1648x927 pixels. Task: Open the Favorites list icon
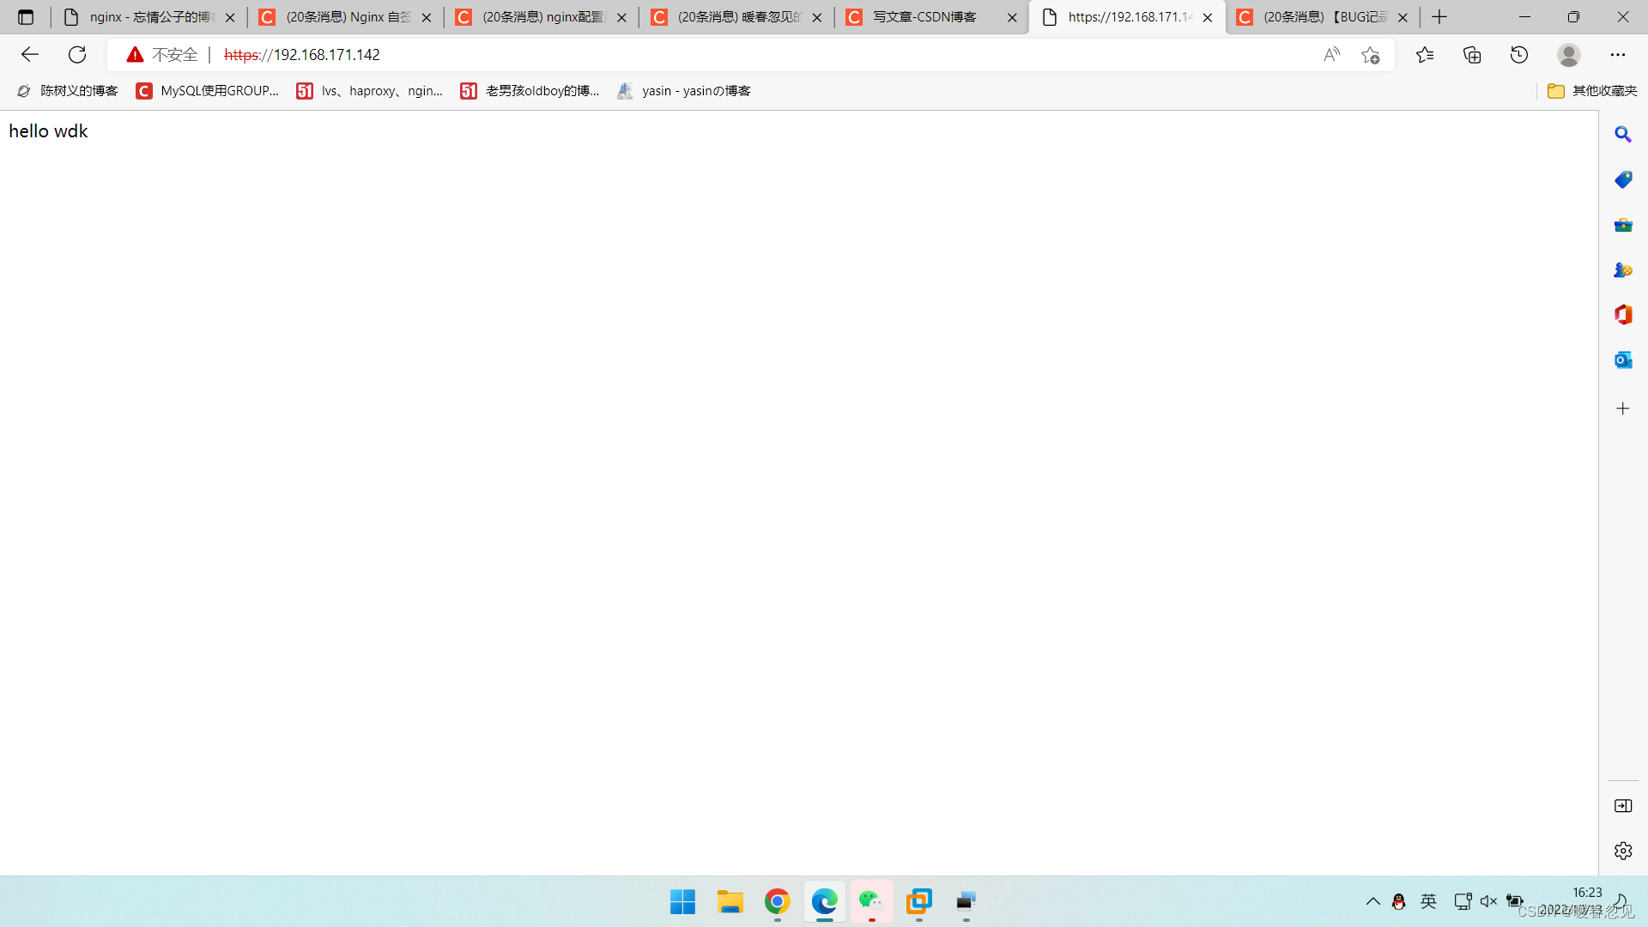(x=1425, y=55)
